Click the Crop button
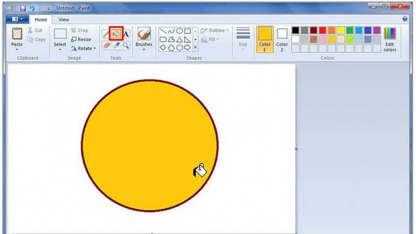416x234 pixels. click(x=79, y=30)
